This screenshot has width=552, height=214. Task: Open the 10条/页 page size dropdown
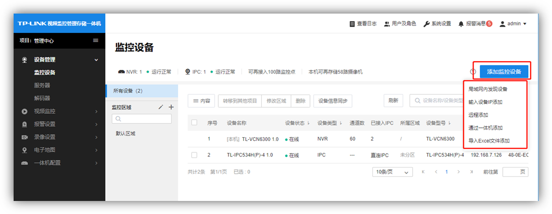392,172
